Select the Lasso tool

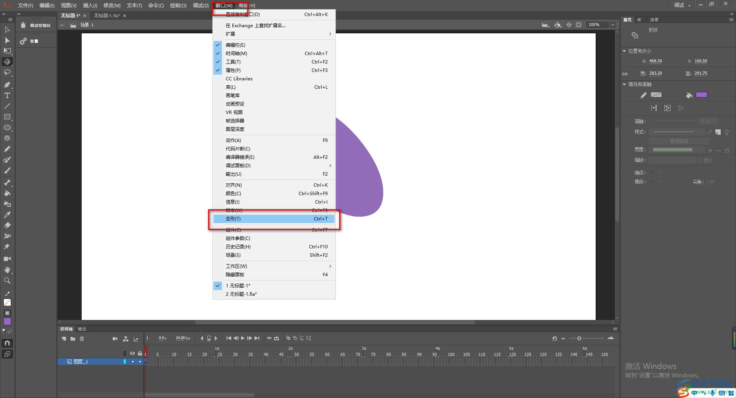pyautogui.click(x=7, y=72)
